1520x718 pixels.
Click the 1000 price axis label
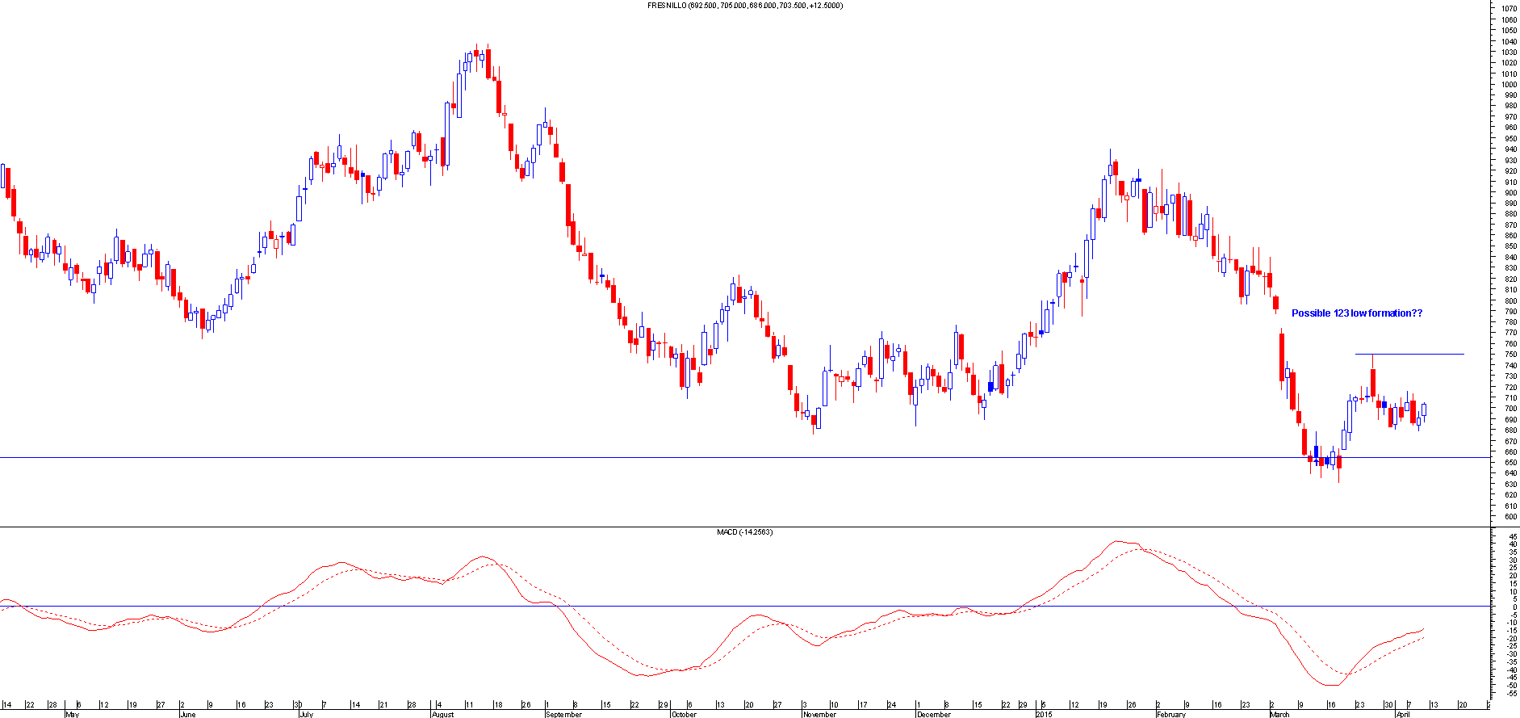click(1509, 85)
